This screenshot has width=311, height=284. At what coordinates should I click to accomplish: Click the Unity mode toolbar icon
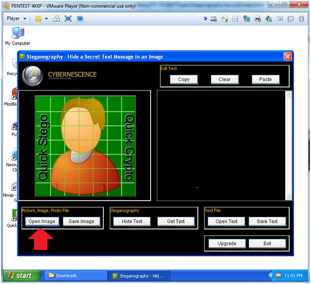(80, 19)
